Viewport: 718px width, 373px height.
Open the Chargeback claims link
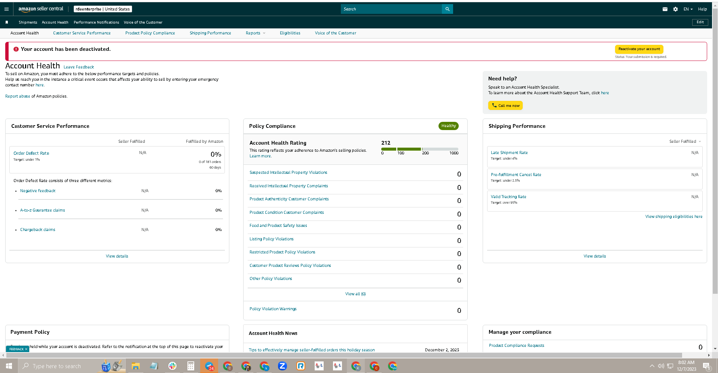(x=38, y=229)
